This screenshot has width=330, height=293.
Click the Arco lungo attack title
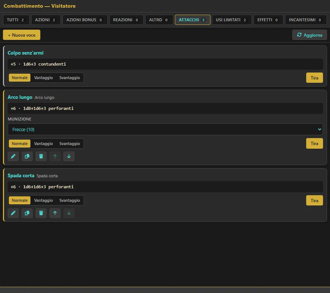point(20,97)
